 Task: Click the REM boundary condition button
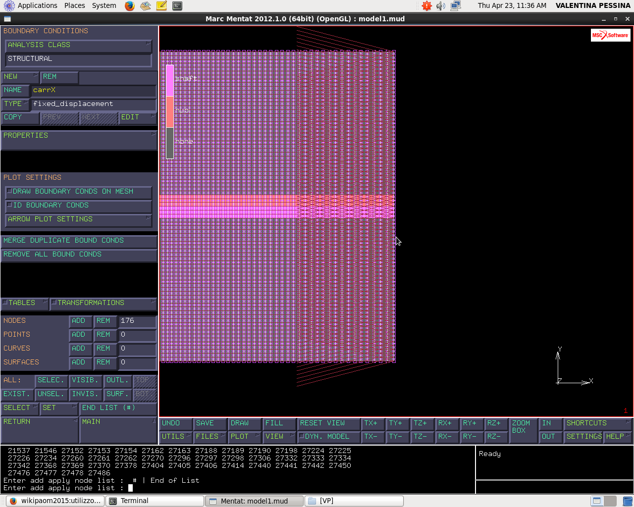click(x=59, y=77)
